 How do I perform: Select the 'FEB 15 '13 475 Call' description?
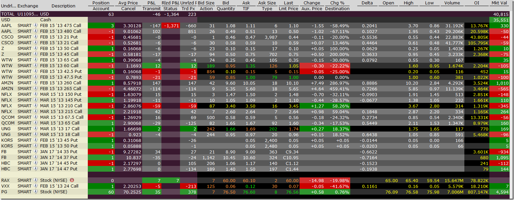click(60, 26)
